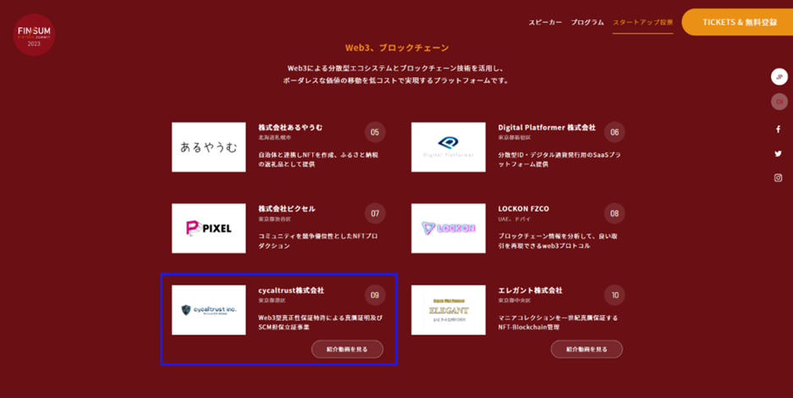The width and height of the screenshot is (793, 398).
Task: Click the 東京都中央区 location text
Action: tap(515, 301)
